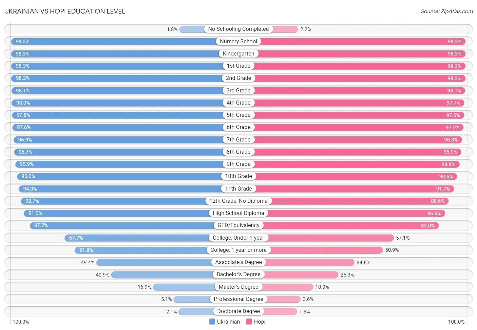Click the Ukrainian Bachelor's Degree 40.9% bar
Image resolution: width=477 pixels, height=330 pixels.
click(175, 274)
